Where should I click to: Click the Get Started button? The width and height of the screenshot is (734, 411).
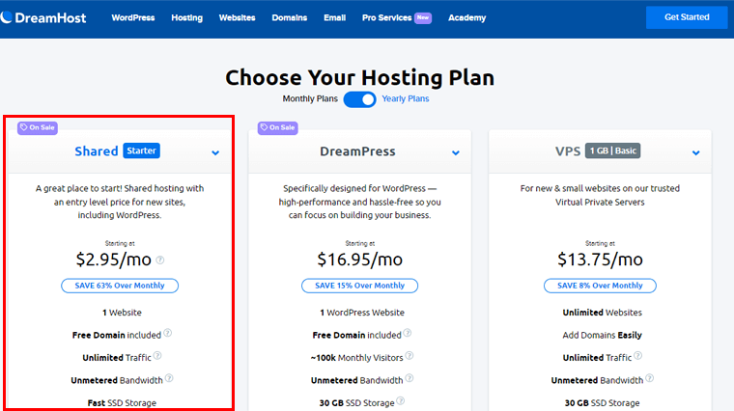tap(687, 17)
